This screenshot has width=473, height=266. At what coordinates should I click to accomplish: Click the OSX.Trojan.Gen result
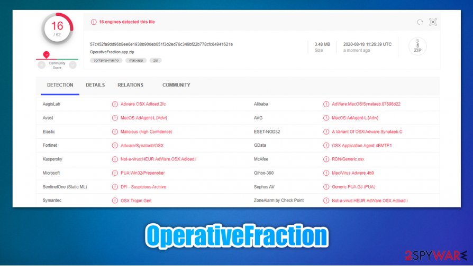click(x=136, y=201)
